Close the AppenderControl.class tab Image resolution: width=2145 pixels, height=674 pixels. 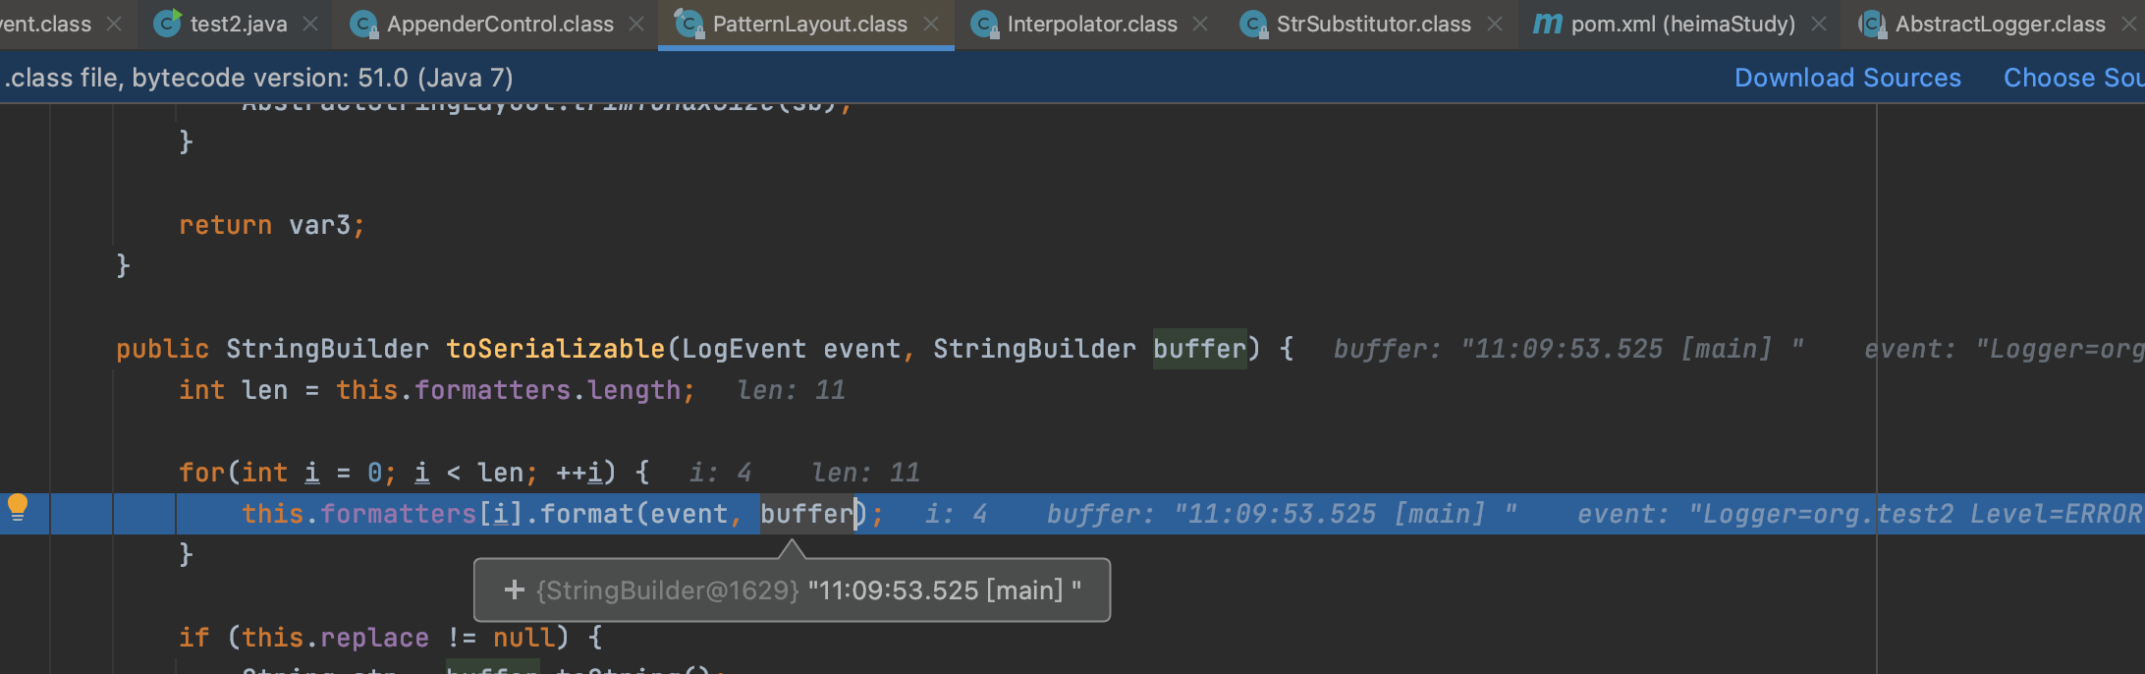(x=636, y=24)
